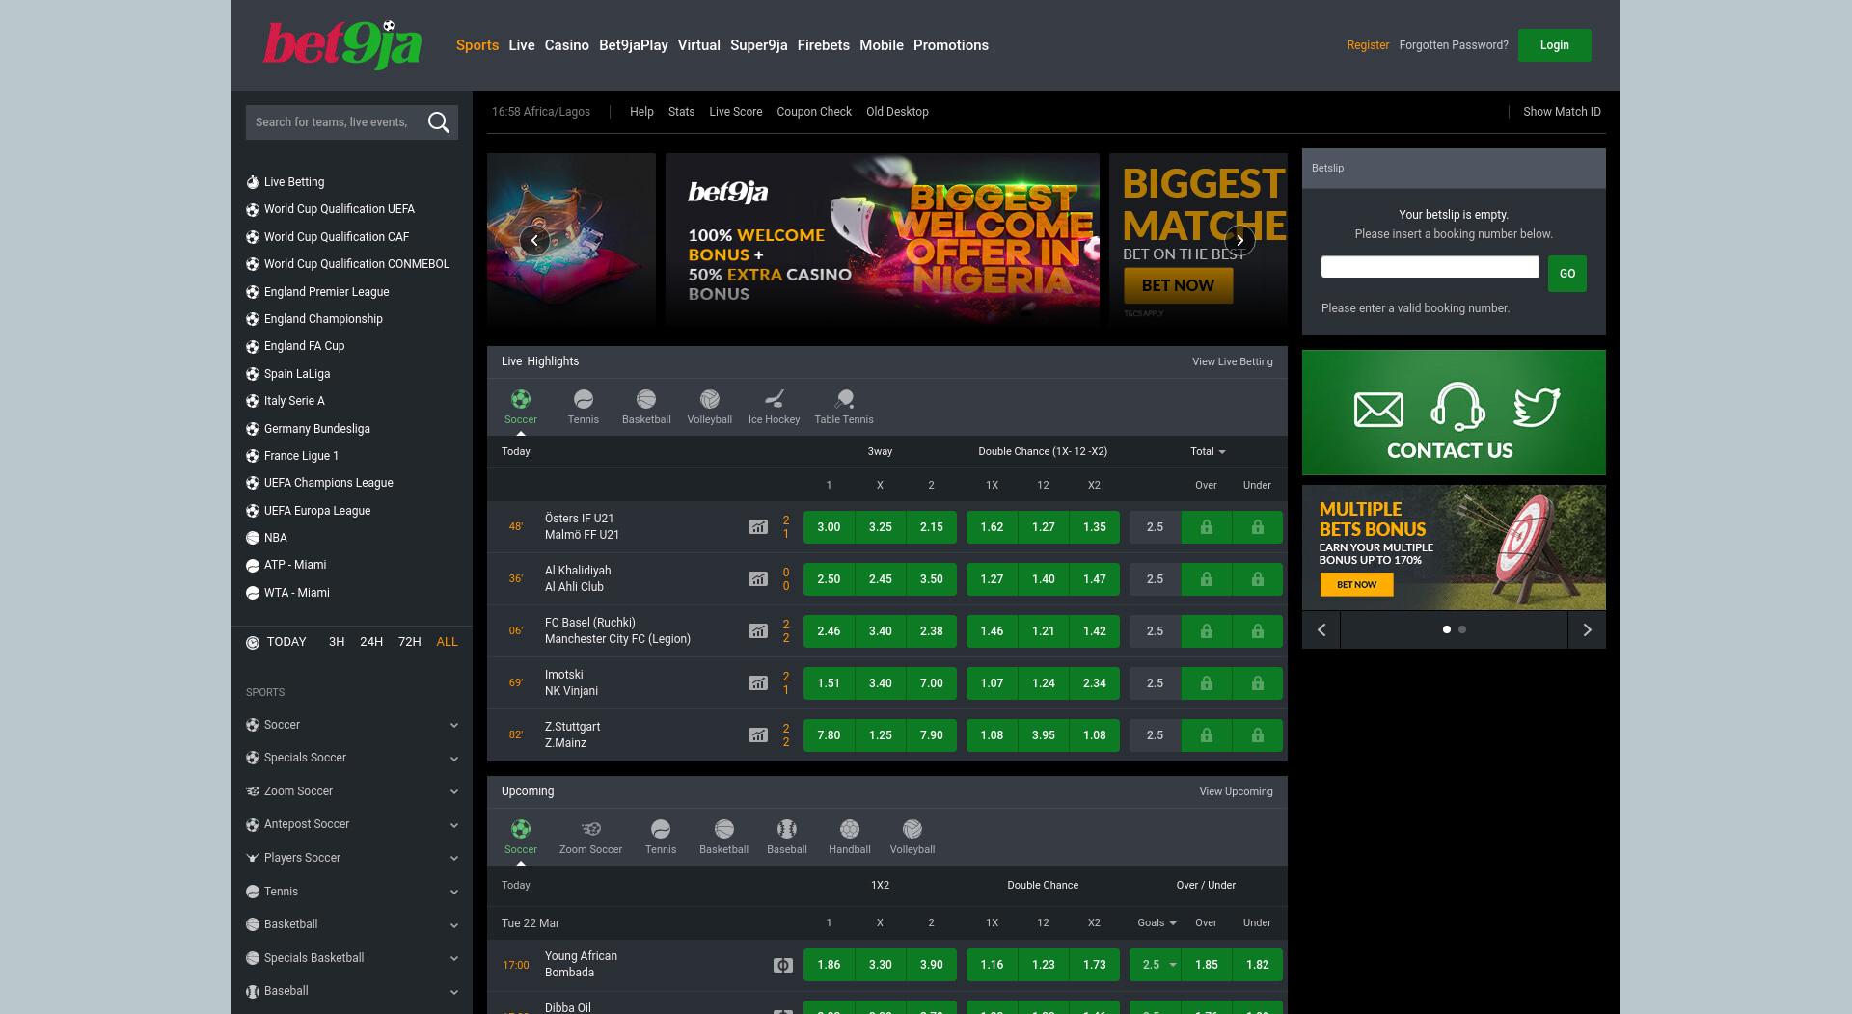The width and height of the screenshot is (1852, 1014).
Task: Select Tennis icon in Live Highlights
Action: [584, 399]
